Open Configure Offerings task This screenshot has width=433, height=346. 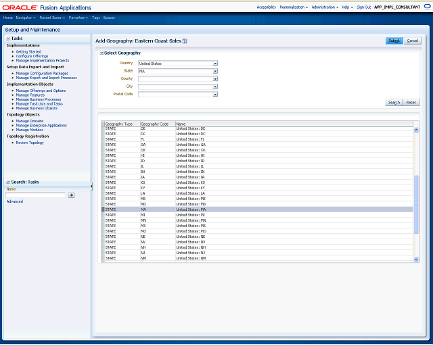pos(32,56)
